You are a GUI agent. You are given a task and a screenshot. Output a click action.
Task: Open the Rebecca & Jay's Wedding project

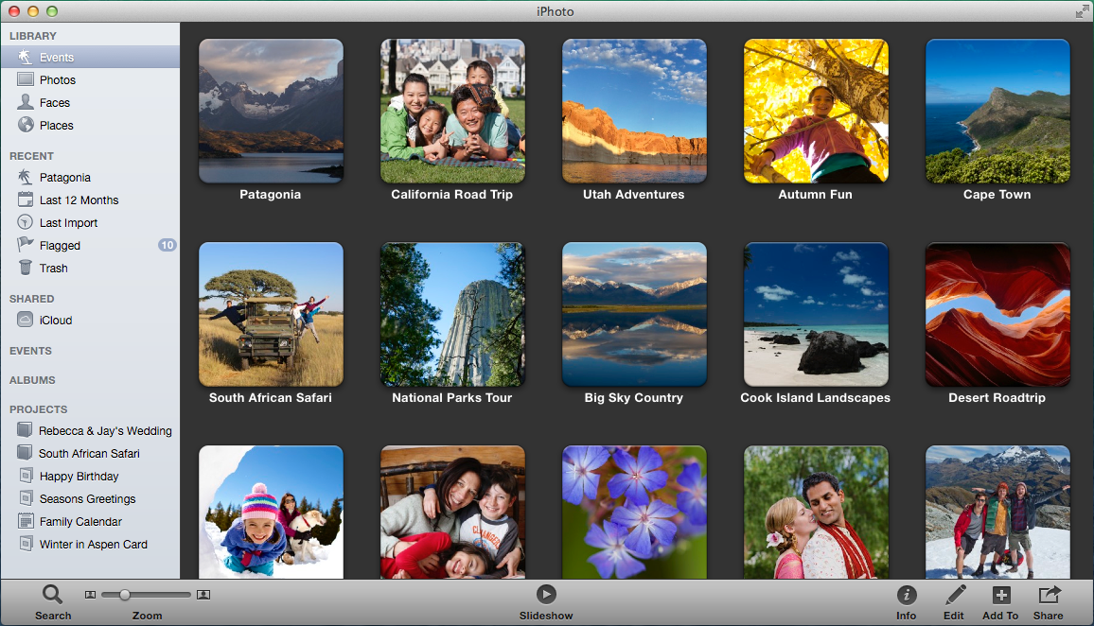point(90,431)
